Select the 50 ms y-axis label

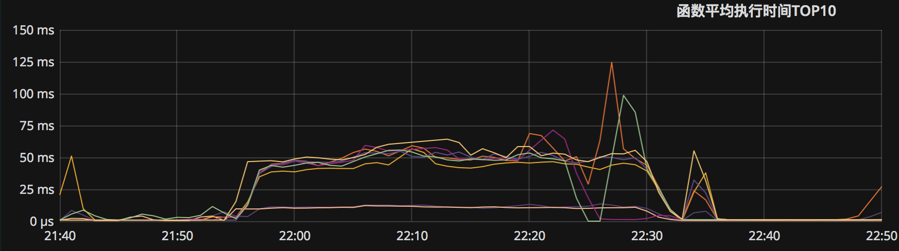click(x=37, y=158)
